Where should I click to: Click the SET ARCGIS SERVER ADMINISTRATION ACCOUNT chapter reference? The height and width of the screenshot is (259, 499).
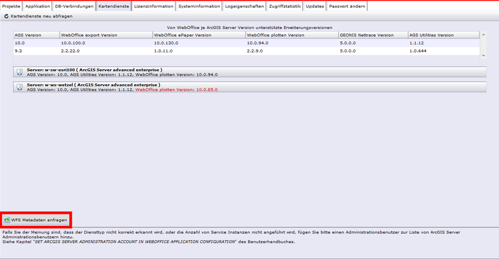(135, 242)
